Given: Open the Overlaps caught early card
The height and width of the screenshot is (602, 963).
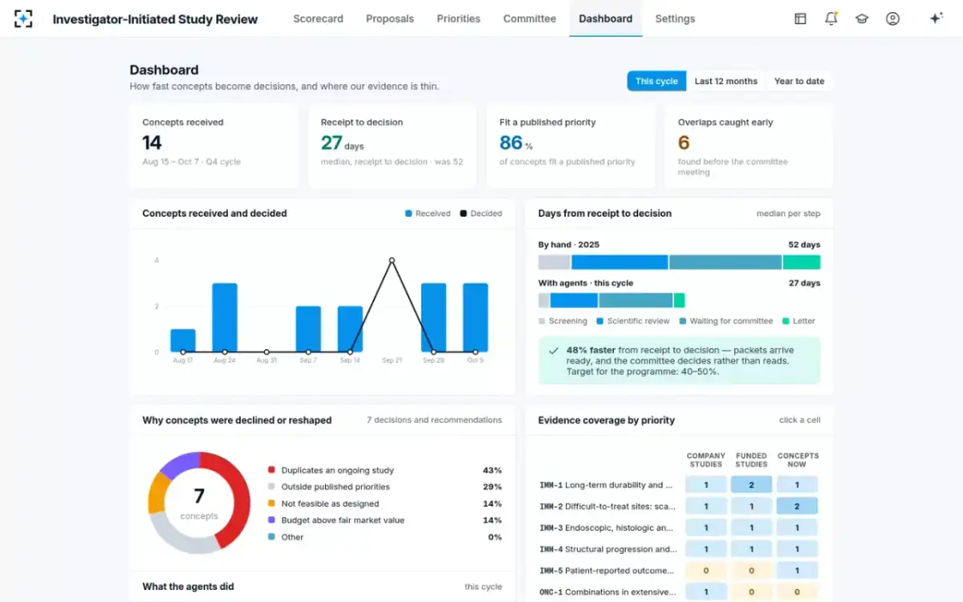Looking at the screenshot, I should 749,146.
